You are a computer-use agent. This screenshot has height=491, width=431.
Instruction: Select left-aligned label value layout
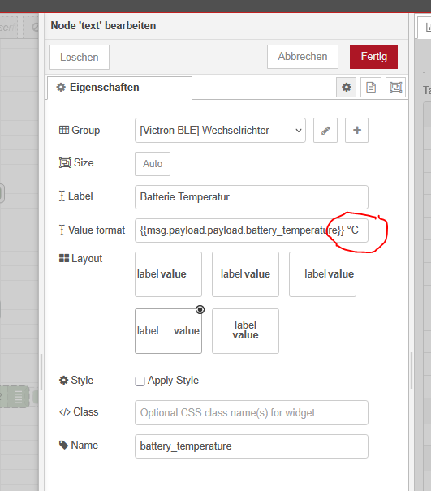pos(168,274)
